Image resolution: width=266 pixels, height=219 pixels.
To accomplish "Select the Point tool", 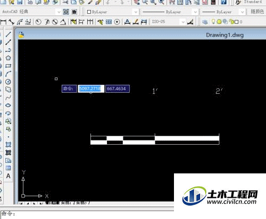I will click(8, 137).
